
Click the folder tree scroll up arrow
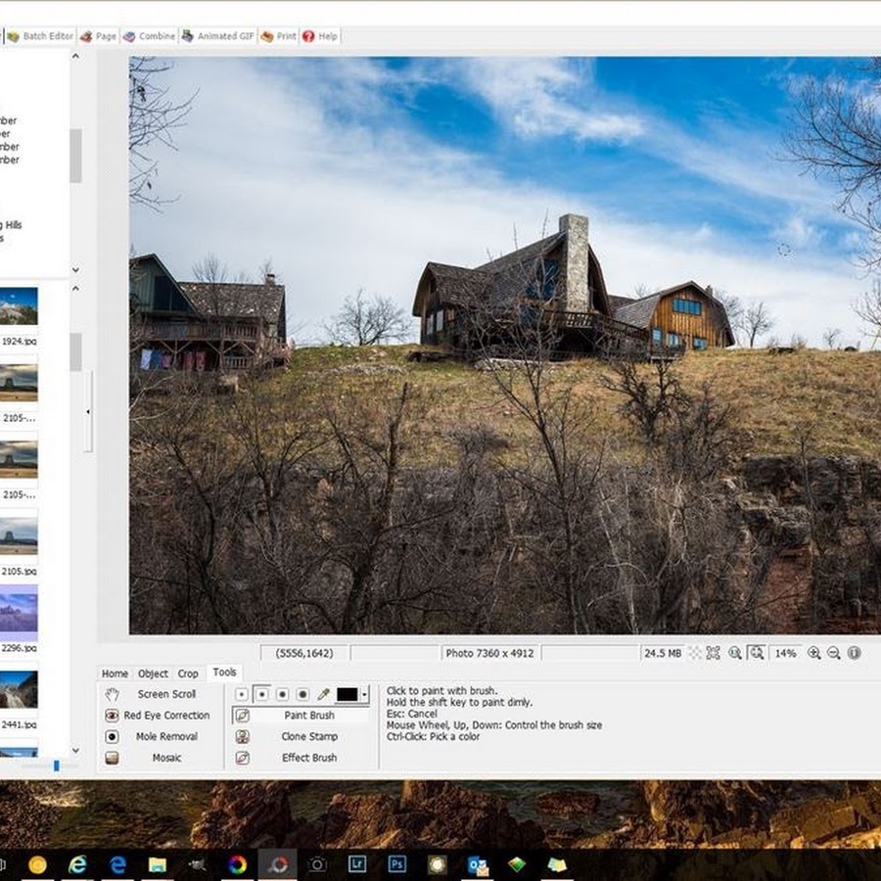tap(75, 56)
